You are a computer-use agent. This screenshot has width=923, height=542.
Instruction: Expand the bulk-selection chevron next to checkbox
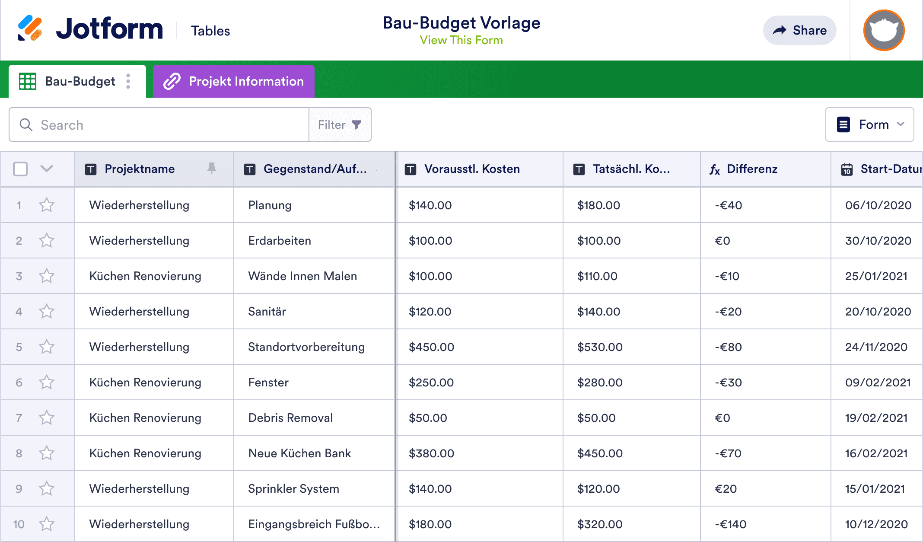pos(46,169)
